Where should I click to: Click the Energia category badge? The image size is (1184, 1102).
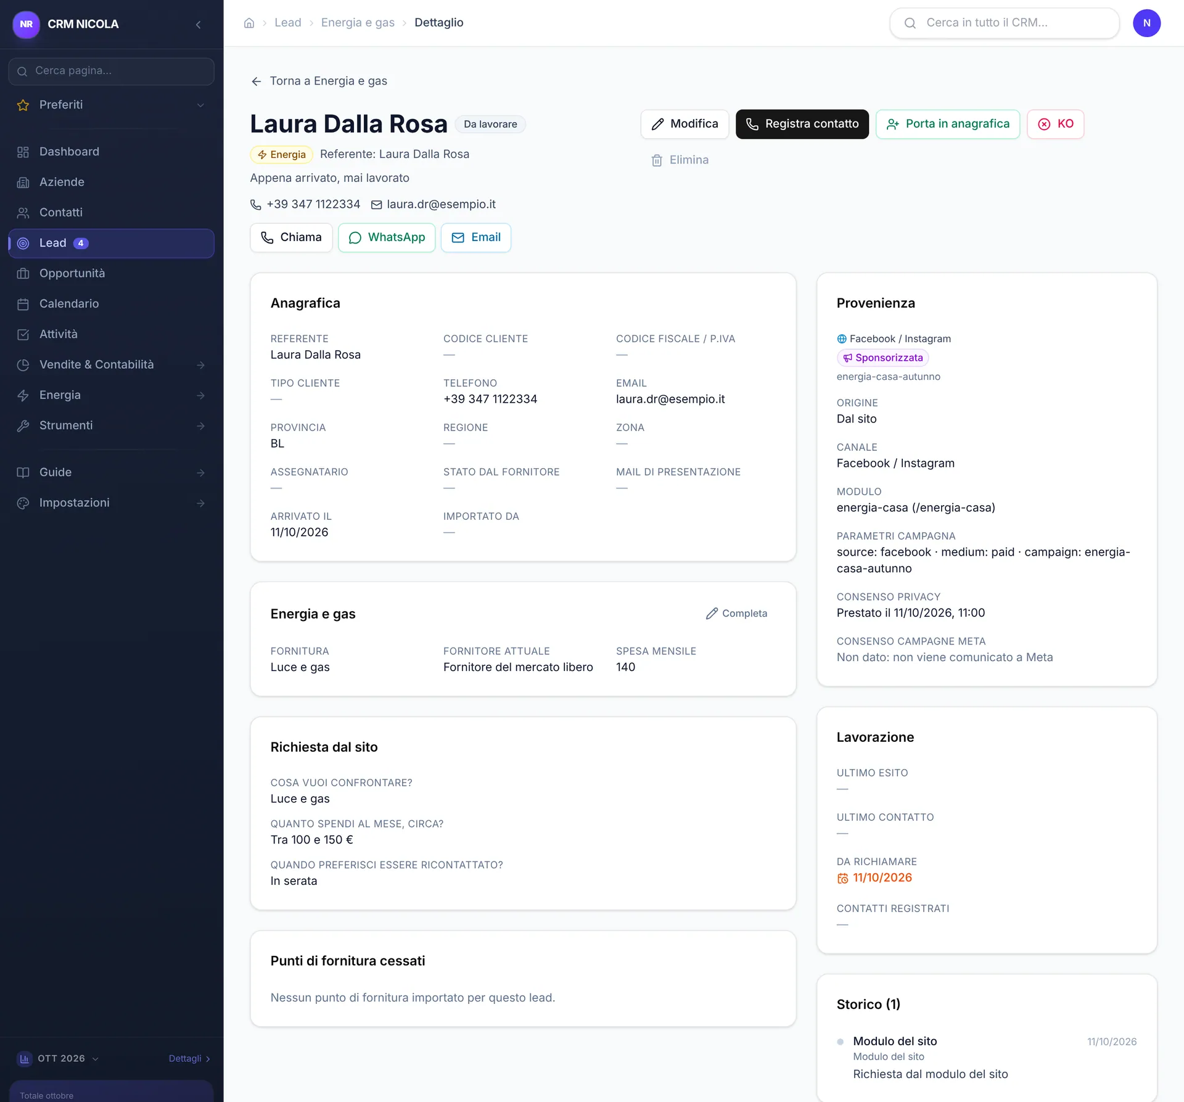(x=282, y=155)
